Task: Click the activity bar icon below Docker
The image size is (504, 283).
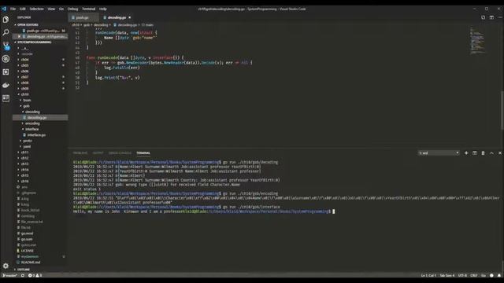Action: [6, 98]
